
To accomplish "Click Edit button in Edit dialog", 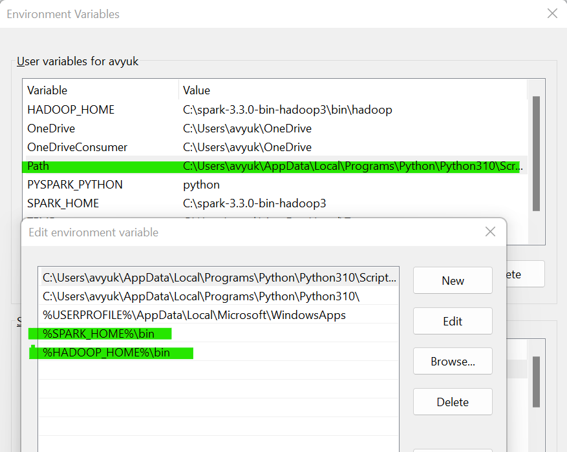I will pyautogui.click(x=453, y=321).
